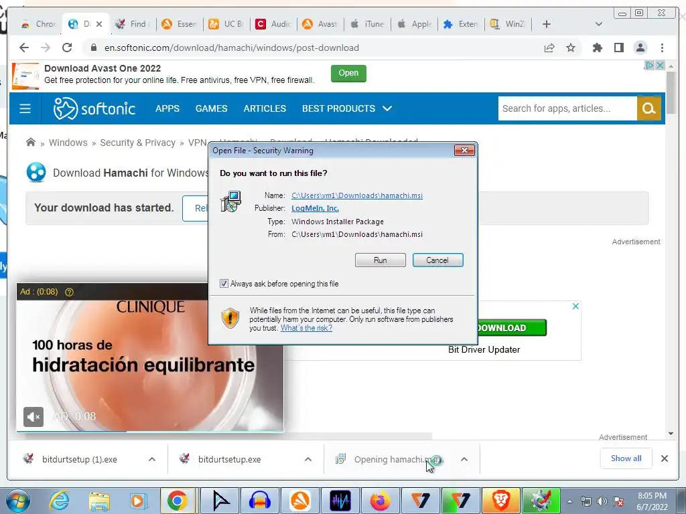Switch to the iTunes tab
Viewport: 686px width, 514px height.
[368, 24]
